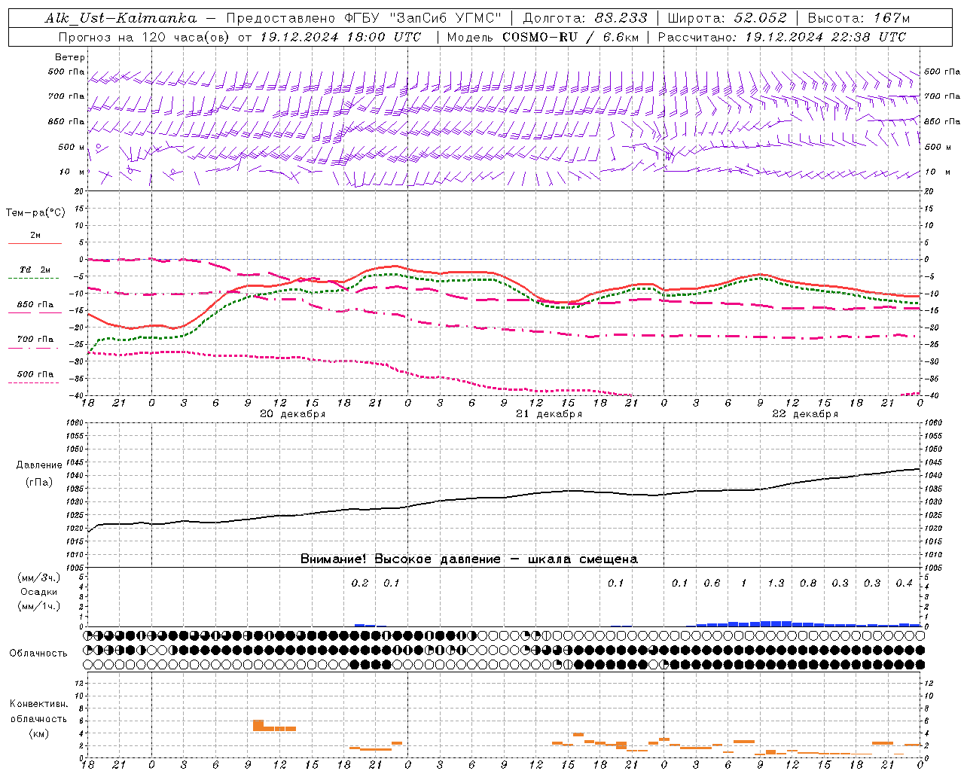Click the precipitation value 0.4
Image resolution: width=964 pixels, height=771 pixels.
905,583
